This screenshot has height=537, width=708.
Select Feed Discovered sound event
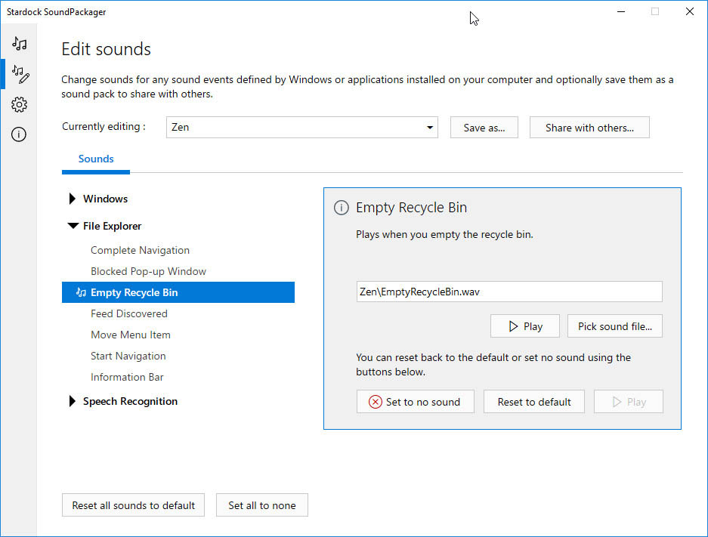click(128, 313)
